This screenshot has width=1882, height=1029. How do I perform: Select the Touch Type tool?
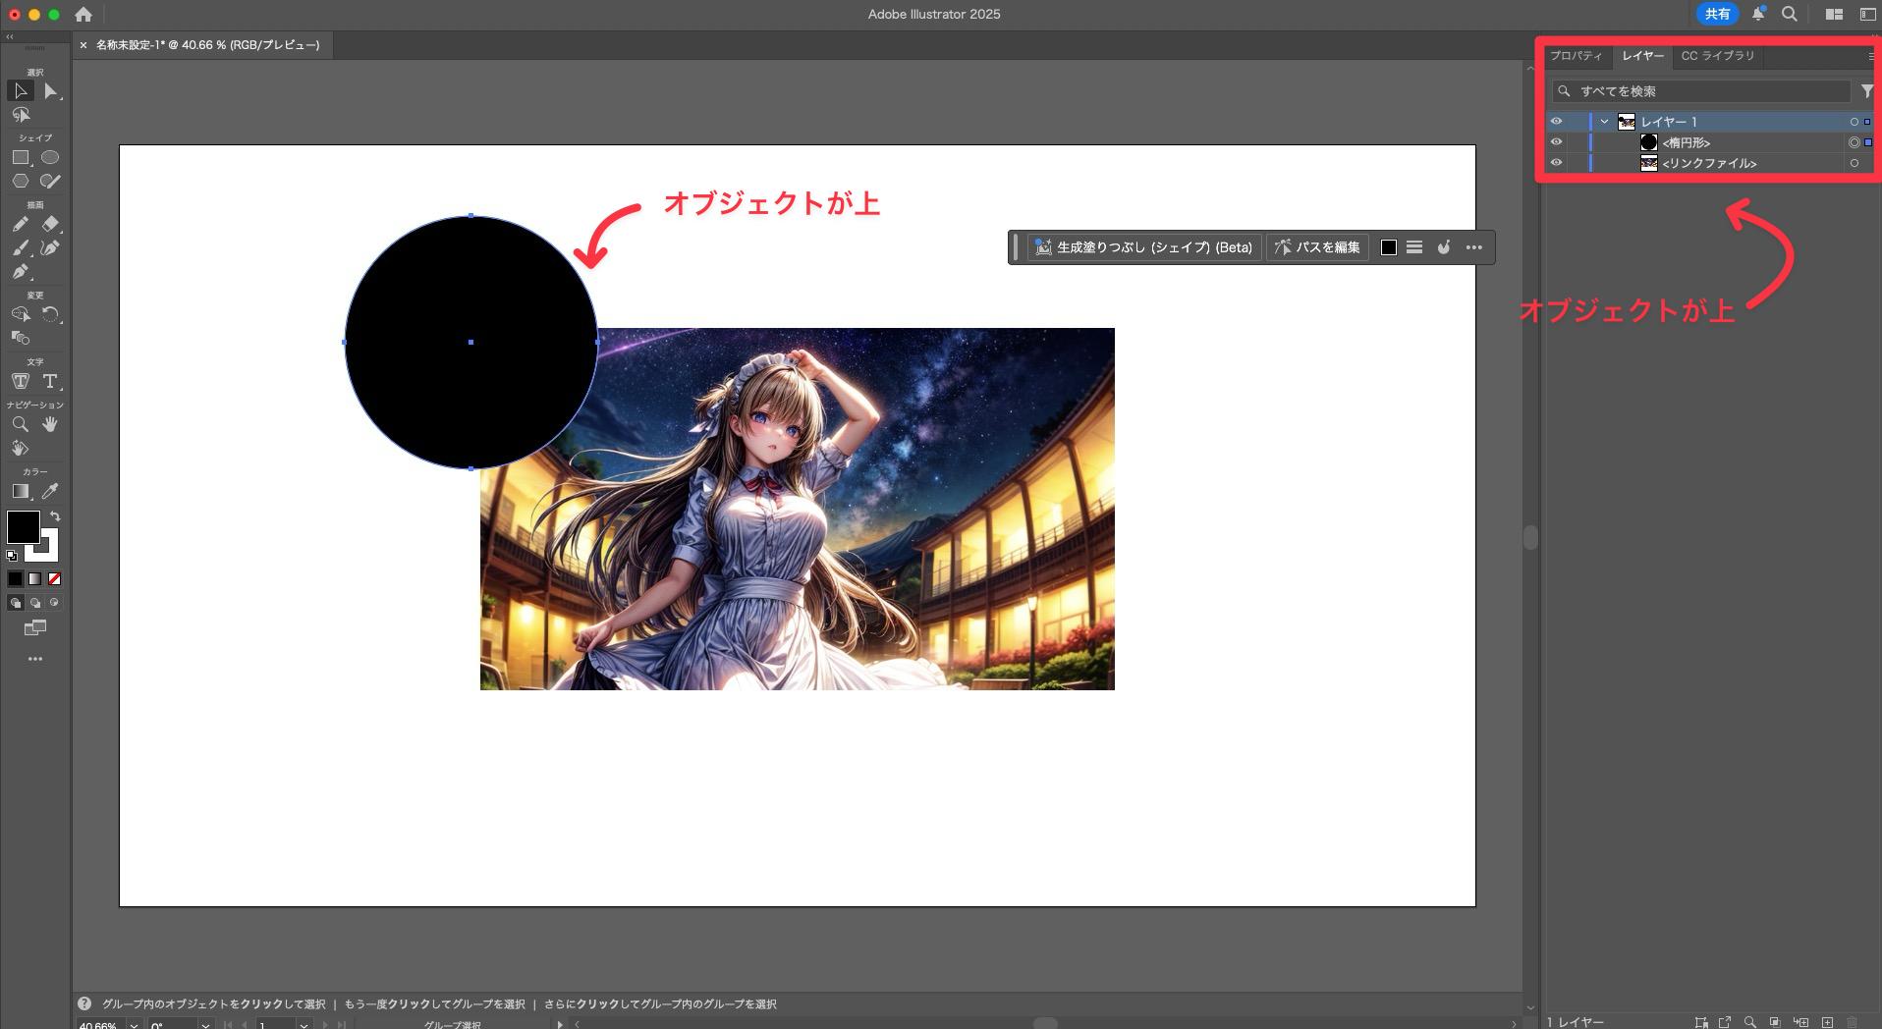[20, 381]
